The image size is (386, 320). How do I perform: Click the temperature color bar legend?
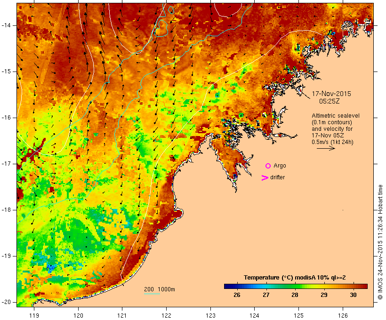(296, 286)
